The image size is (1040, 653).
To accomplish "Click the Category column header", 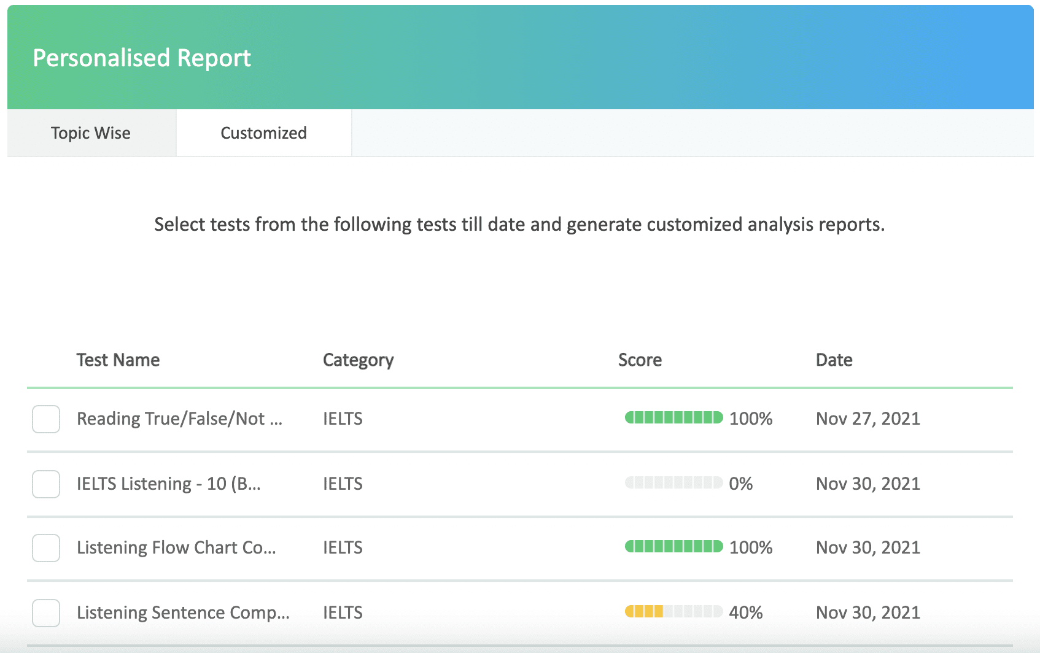I will 358,360.
